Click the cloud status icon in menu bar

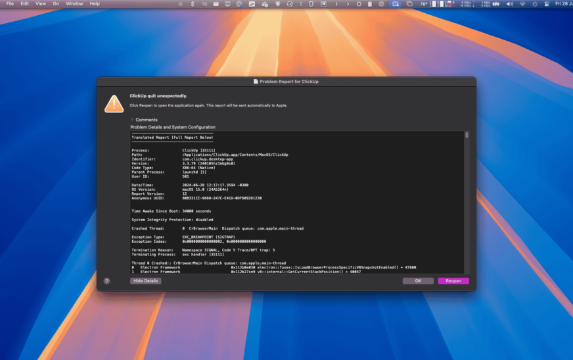[x=265, y=4]
